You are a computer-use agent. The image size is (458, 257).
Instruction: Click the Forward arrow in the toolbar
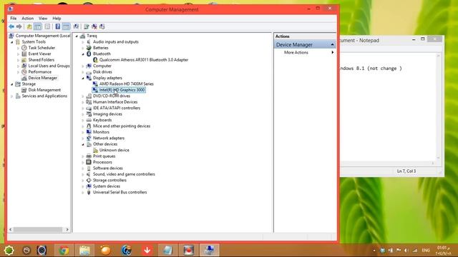pos(19,26)
